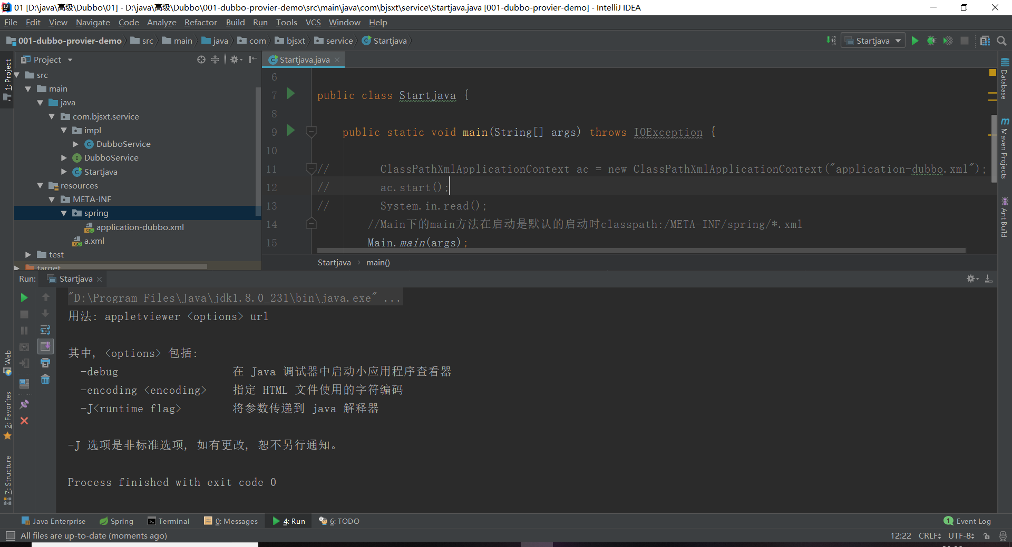Screen dimensions: 1012x547
Task: Click Stop icon in the Run panel
Action: [24, 314]
